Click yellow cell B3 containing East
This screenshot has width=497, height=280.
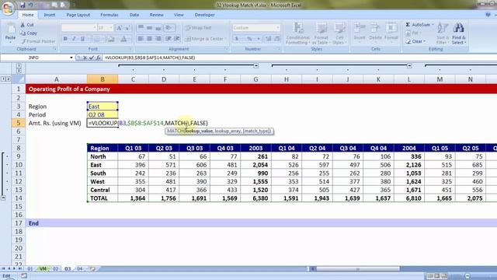(x=103, y=107)
